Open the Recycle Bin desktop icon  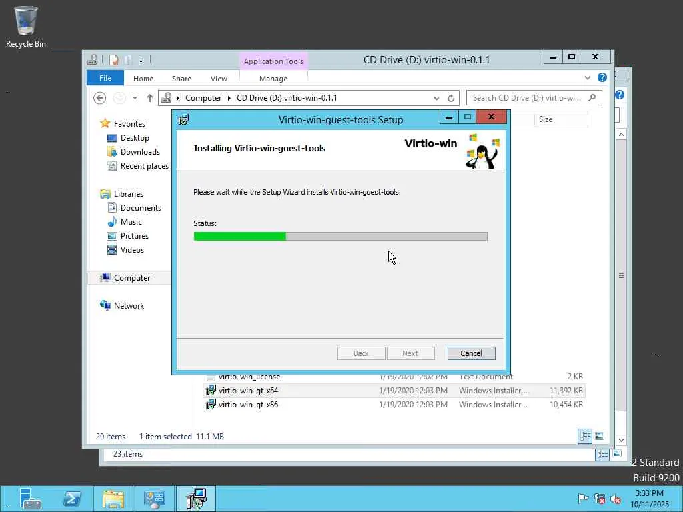(x=26, y=27)
